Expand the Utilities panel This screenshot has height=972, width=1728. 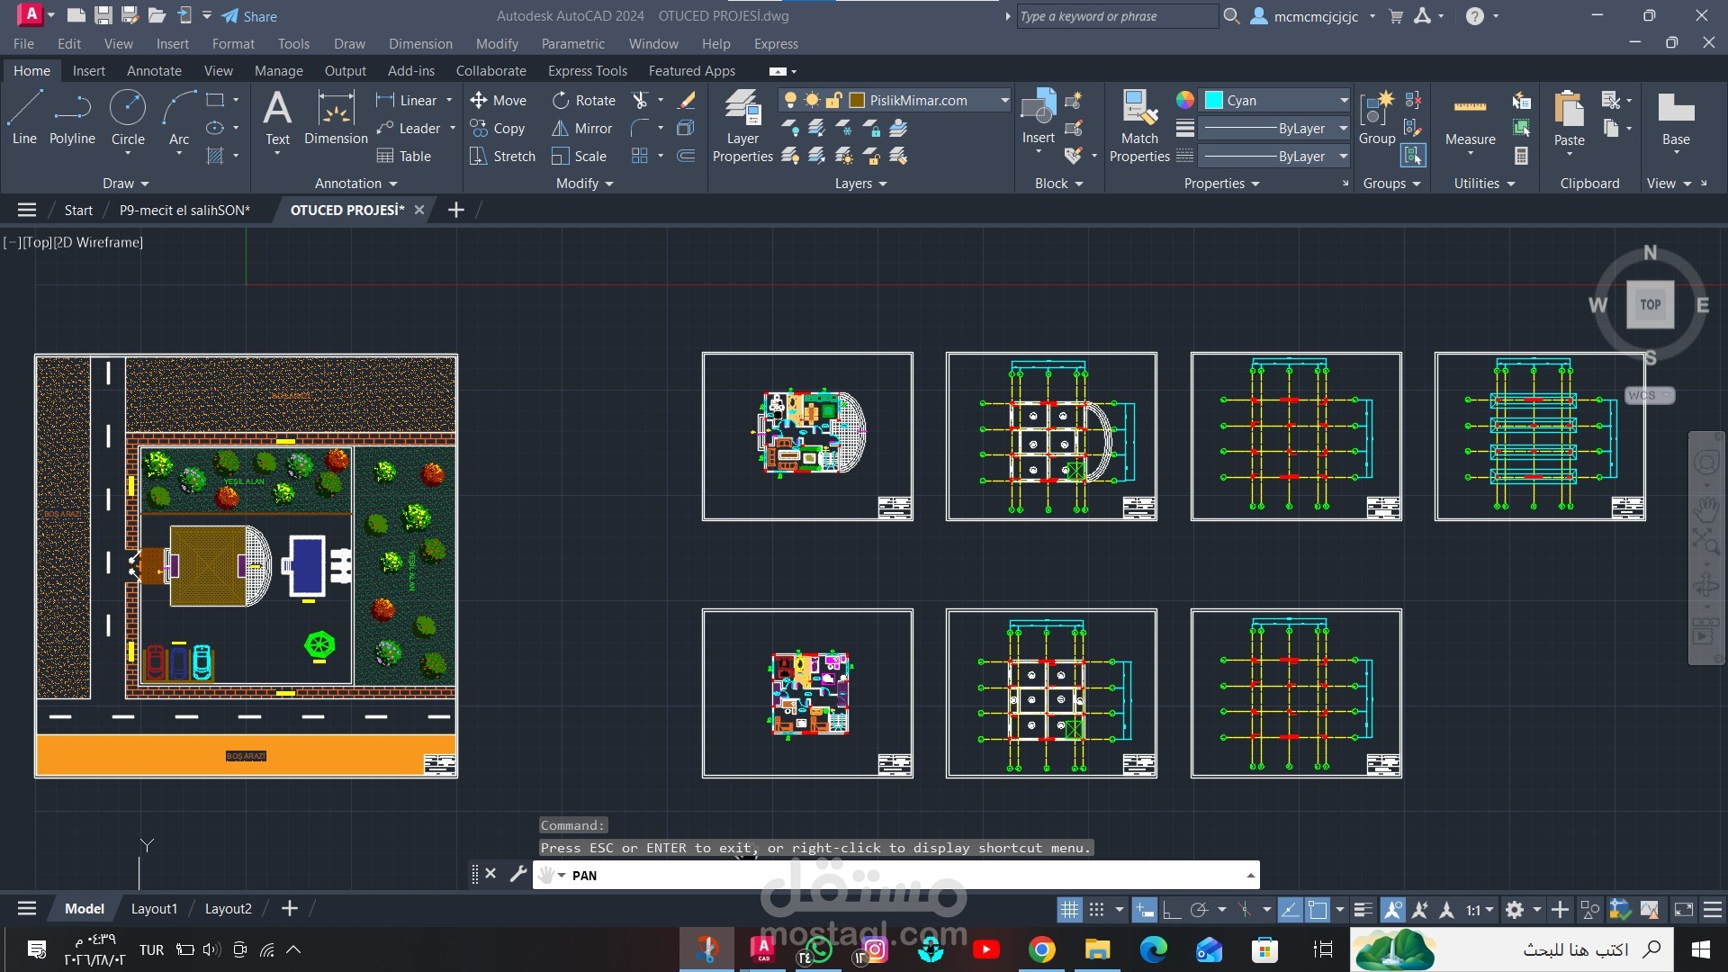(x=1485, y=183)
